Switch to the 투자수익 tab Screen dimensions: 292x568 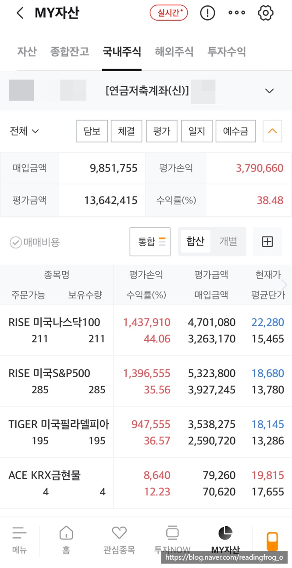[226, 52]
